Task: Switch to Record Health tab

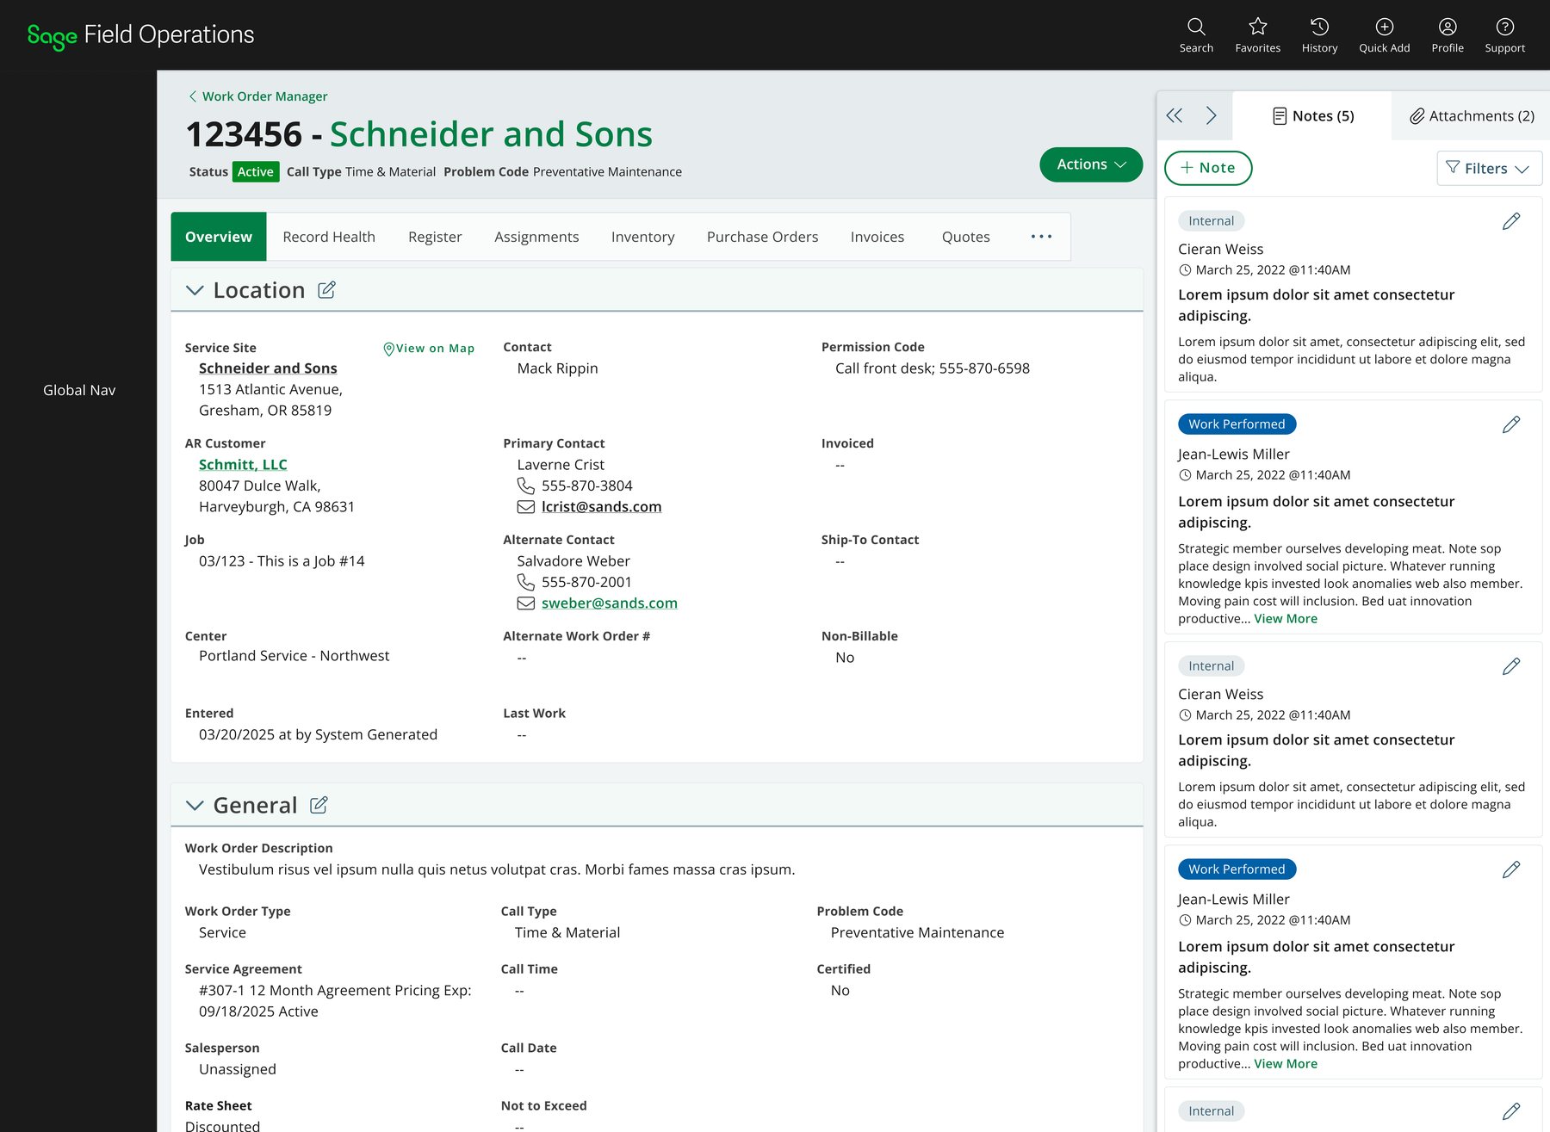Action: click(329, 237)
